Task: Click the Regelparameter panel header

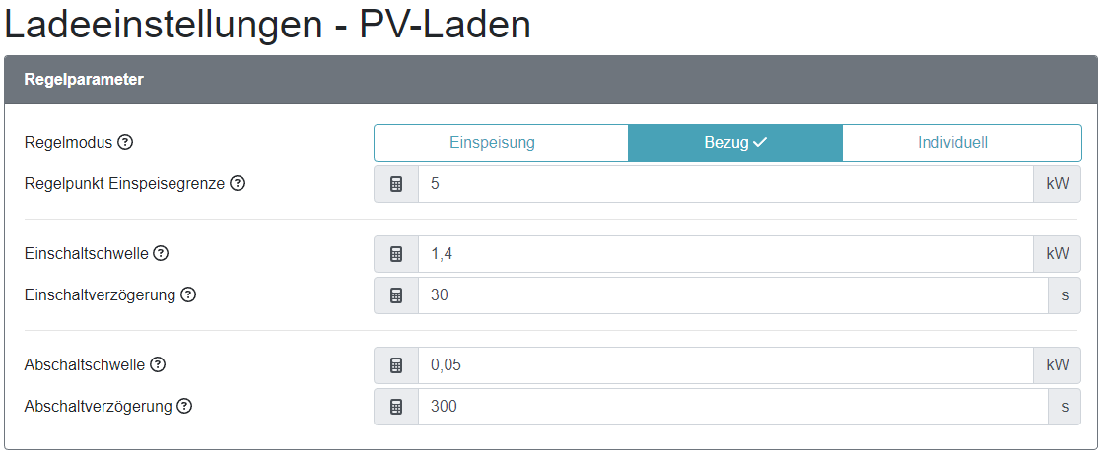Action: (x=551, y=80)
